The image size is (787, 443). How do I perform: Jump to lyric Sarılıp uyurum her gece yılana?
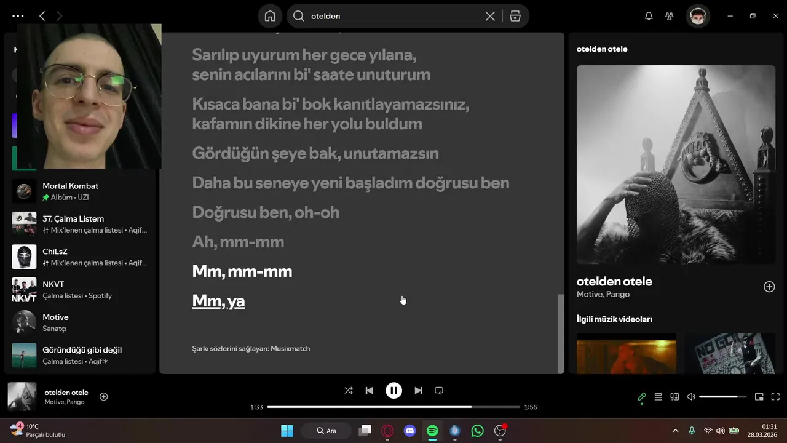click(x=311, y=65)
